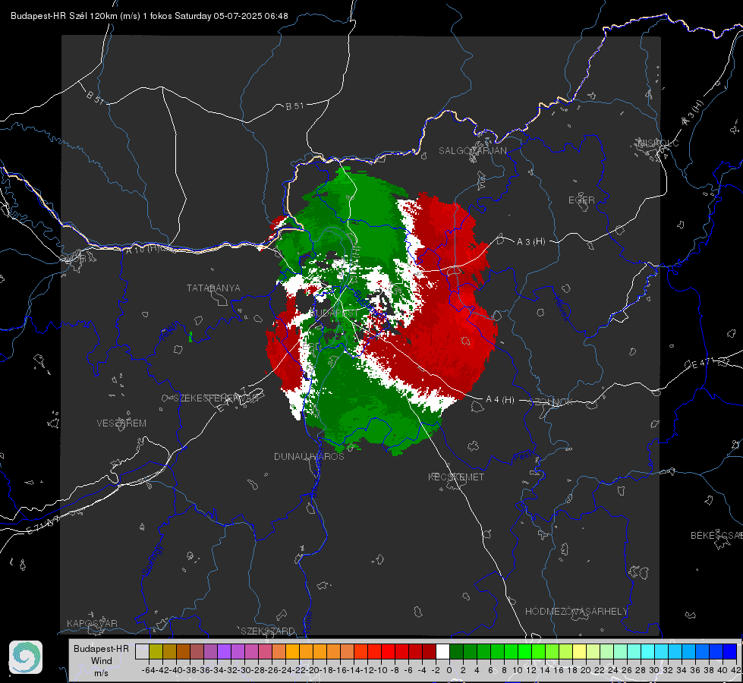
Task: Click the MISKOLC city label
Action: (x=658, y=143)
